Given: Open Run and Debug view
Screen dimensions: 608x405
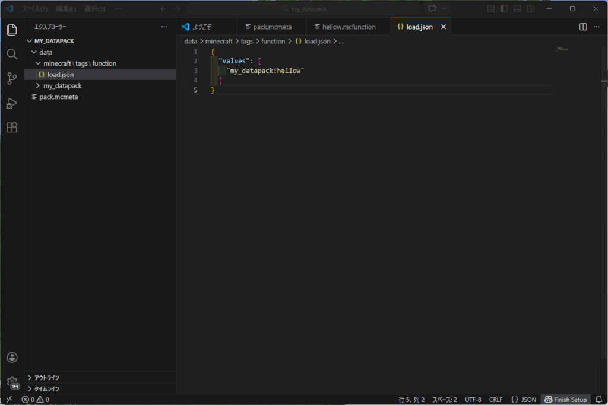Looking at the screenshot, I should click(x=12, y=103).
